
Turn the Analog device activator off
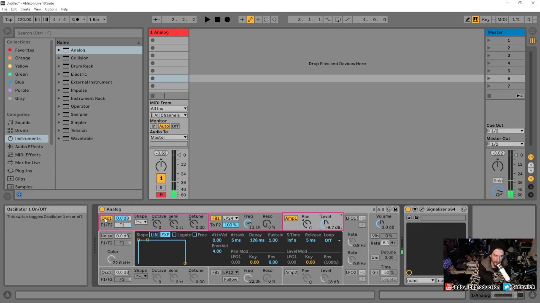102,209
